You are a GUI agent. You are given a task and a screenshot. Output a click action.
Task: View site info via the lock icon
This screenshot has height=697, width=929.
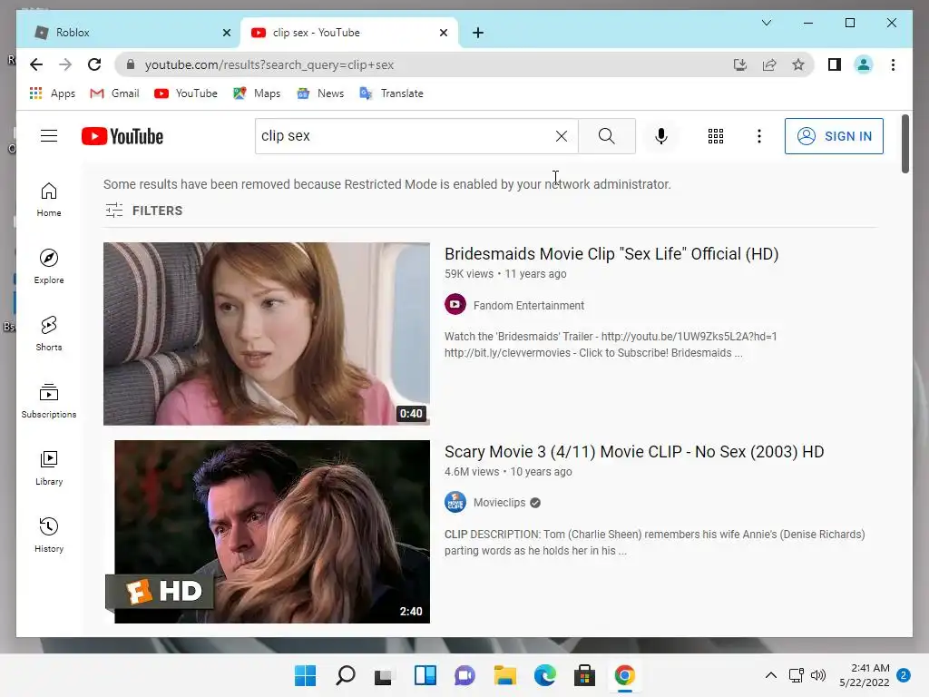pos(131,64)
